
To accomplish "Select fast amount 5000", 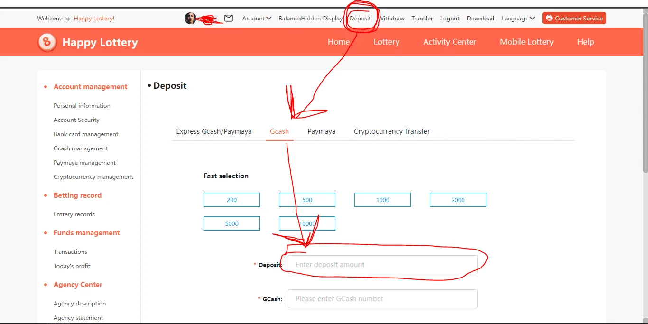I will click(x=231, y=223).
